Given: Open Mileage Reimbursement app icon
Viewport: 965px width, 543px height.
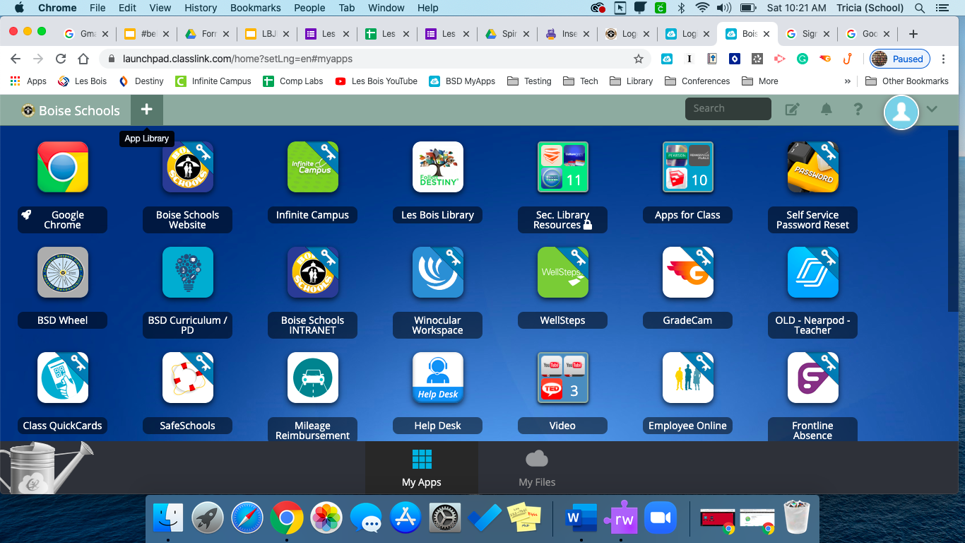Looking at the screenshot, I should [x=313, y=378].
